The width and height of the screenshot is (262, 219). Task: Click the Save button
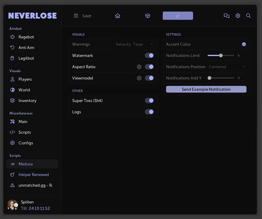pyautogui.click(x=83, y=16)
